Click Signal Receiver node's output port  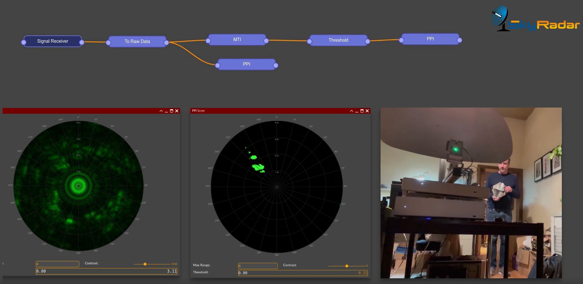click(x=82, y=42)
